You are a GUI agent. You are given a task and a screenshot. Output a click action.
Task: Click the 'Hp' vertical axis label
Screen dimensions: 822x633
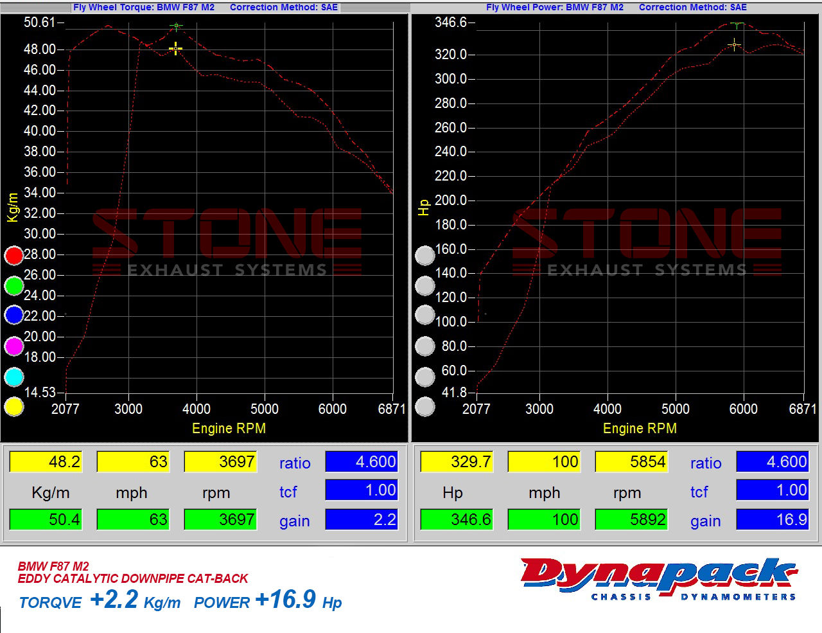[423, 208]
